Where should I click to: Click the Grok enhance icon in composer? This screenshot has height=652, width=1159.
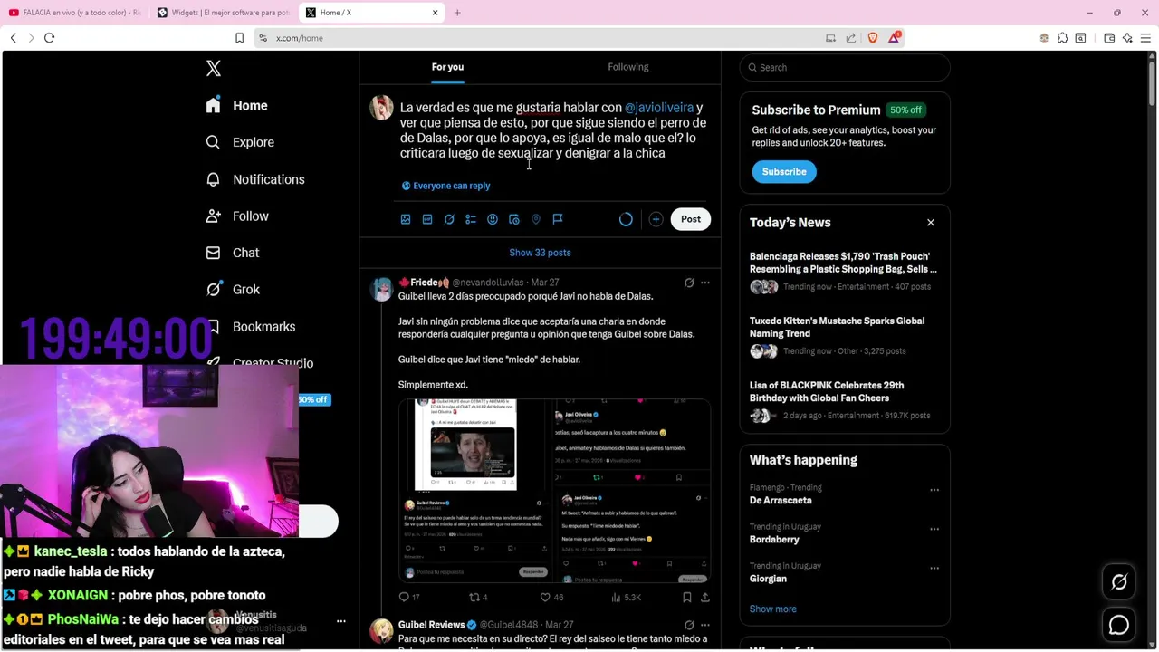(x=449, y=219)
